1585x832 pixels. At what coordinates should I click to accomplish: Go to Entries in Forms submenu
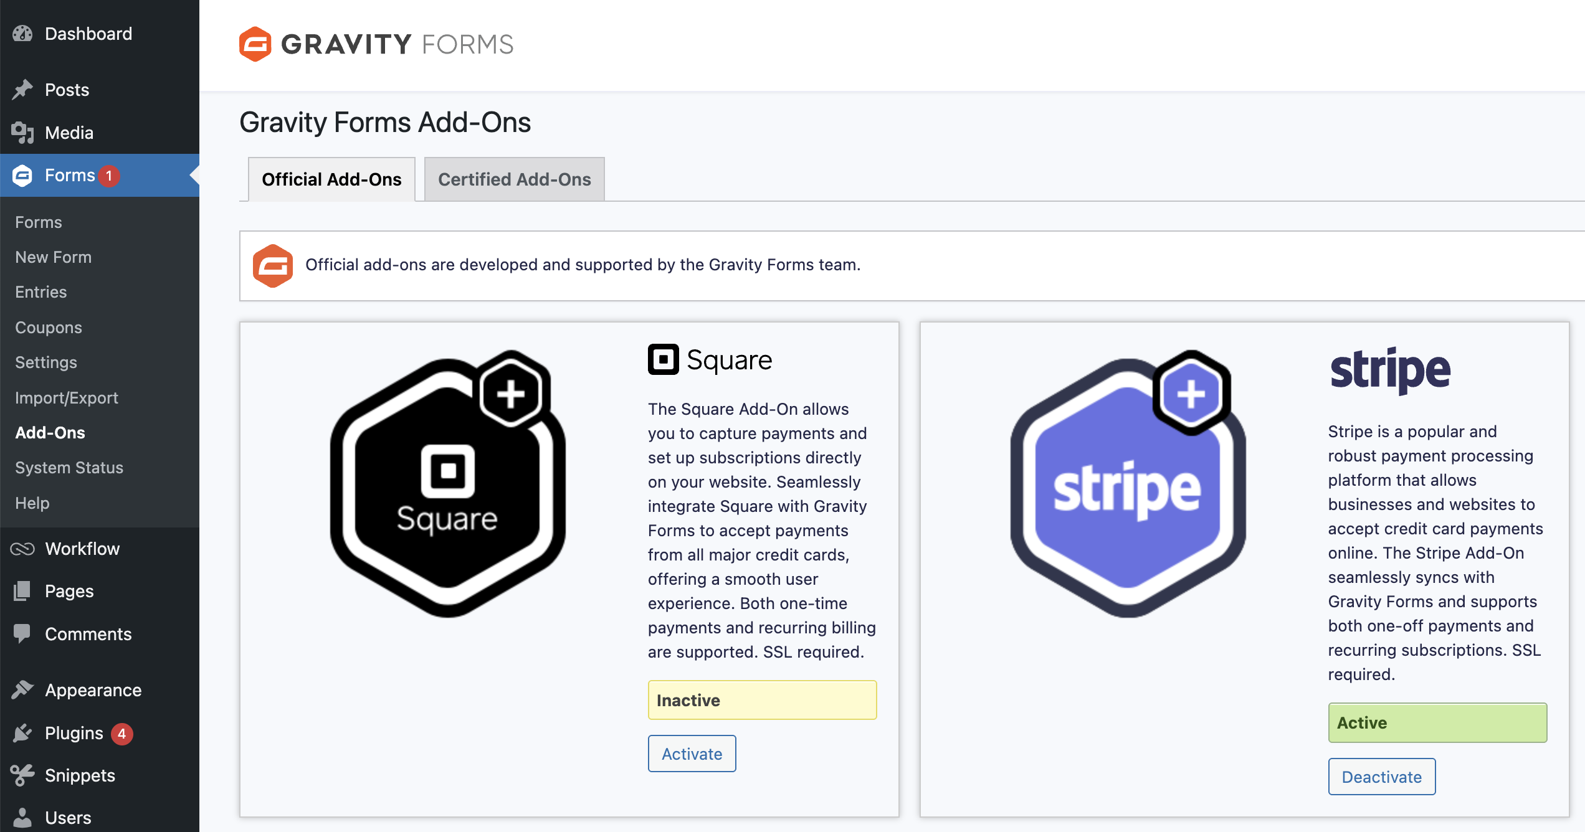point(40,292)
